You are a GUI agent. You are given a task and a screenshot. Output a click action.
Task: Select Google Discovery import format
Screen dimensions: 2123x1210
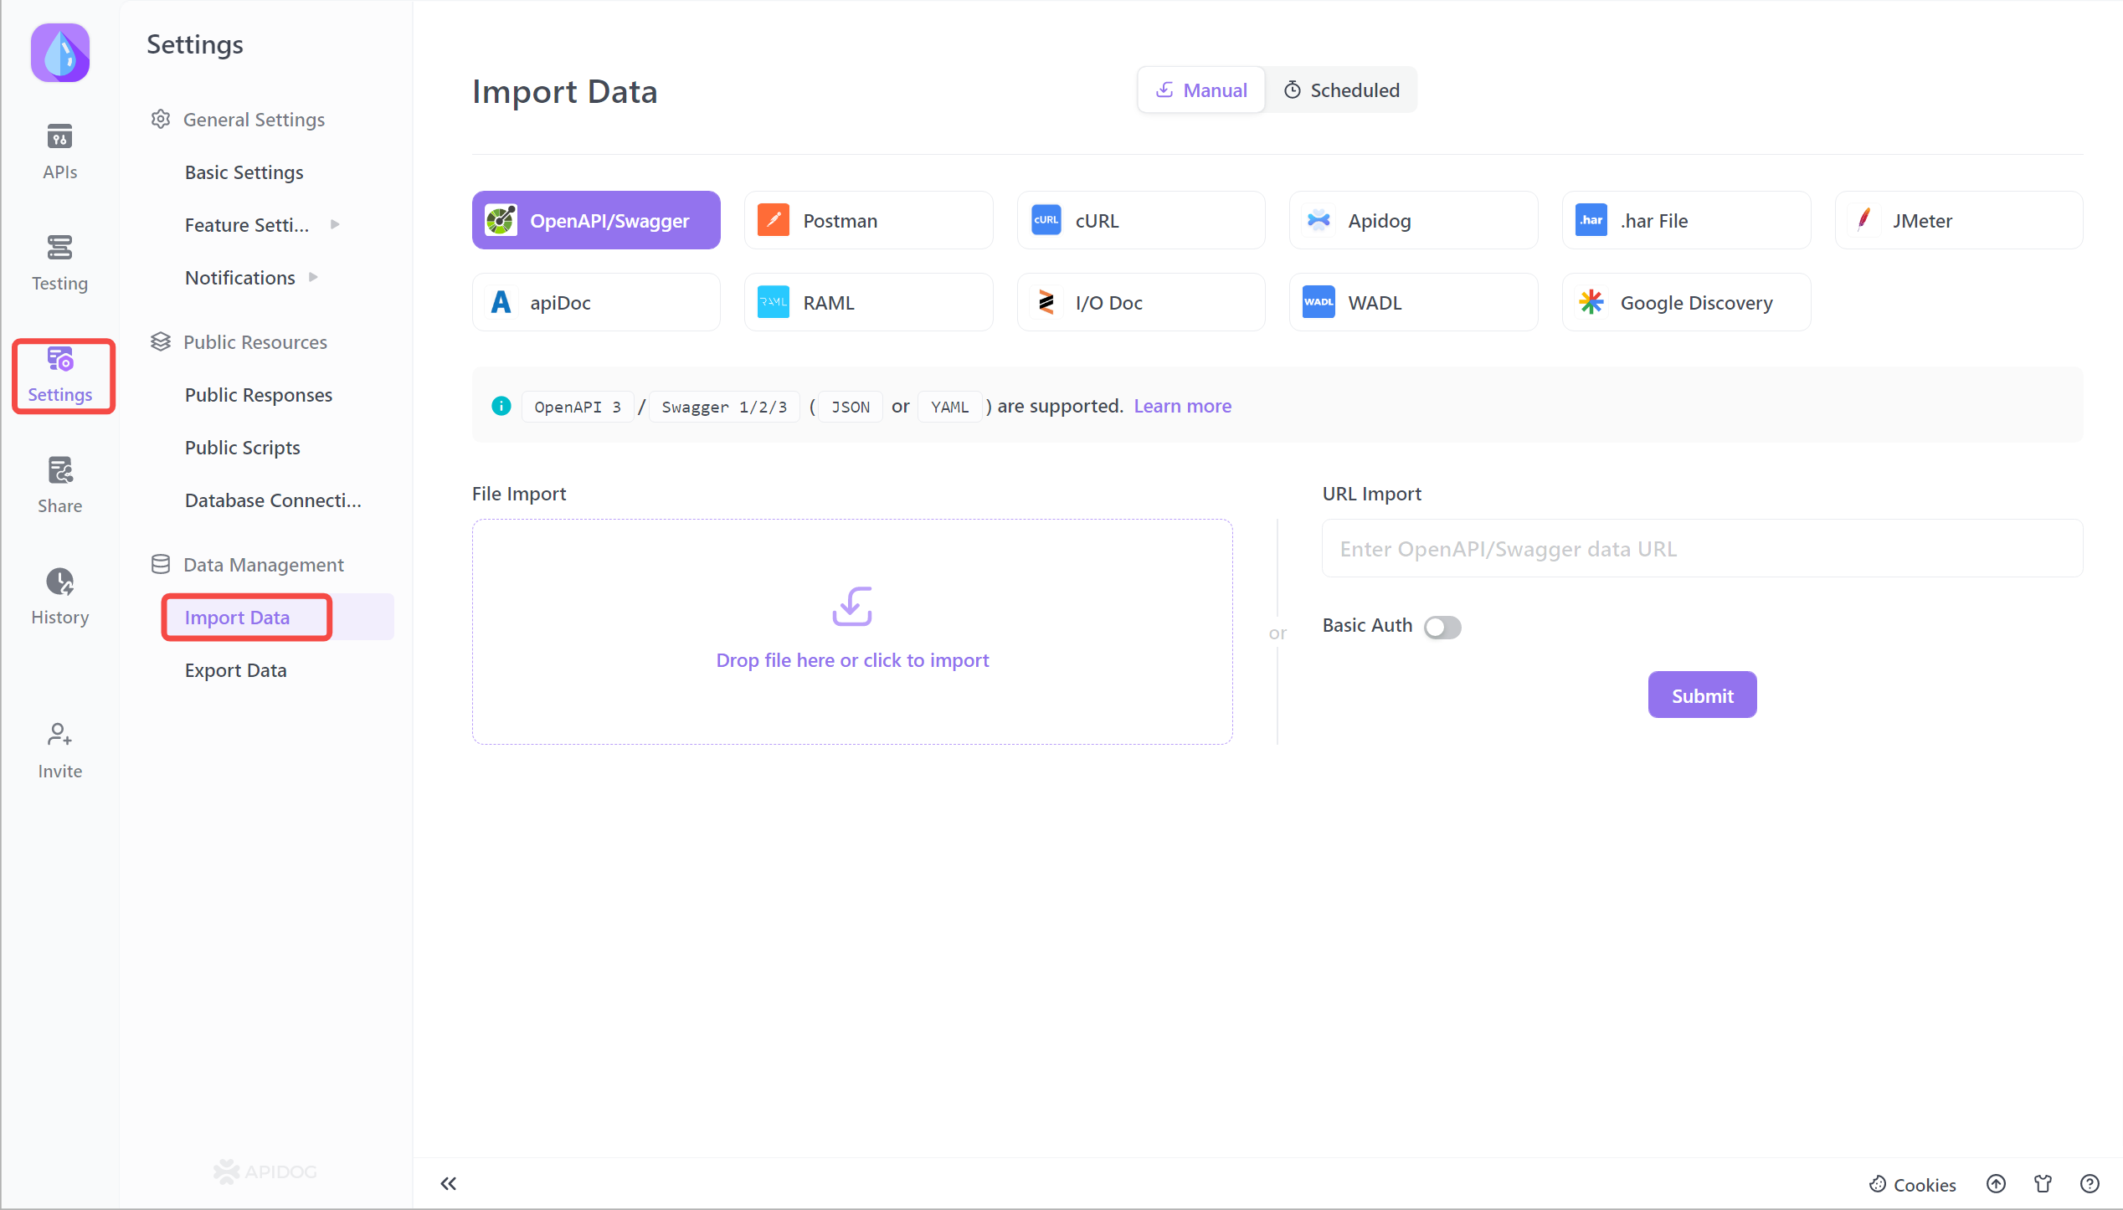[1686, 302]
